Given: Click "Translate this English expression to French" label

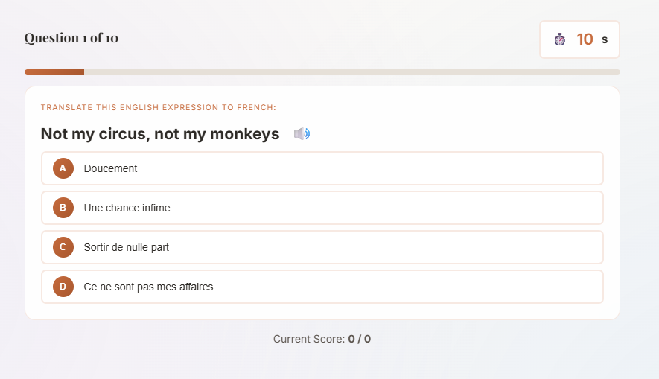Looking at the screenshot, I should point(159,108).
